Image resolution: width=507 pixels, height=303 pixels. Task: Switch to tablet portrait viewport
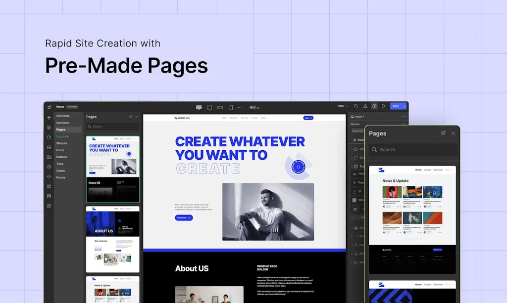coord(209,107)
